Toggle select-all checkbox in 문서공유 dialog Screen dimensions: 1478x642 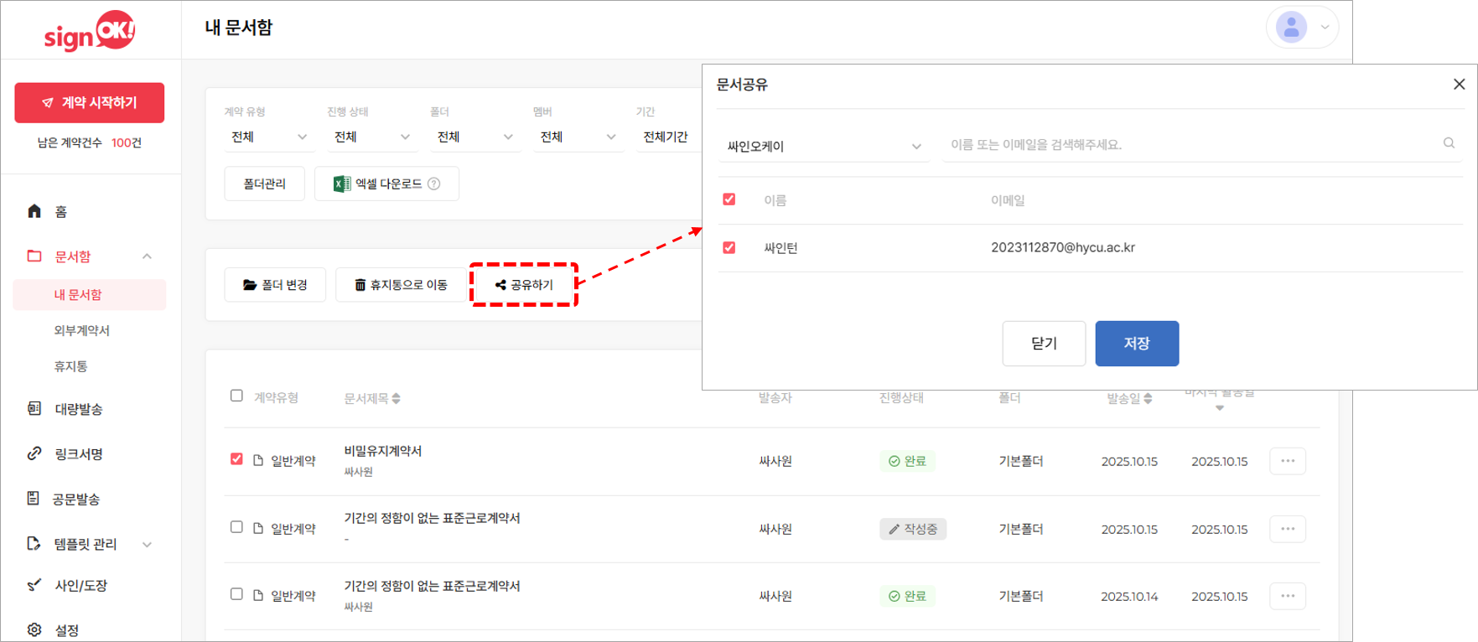(x=729, y=199)
